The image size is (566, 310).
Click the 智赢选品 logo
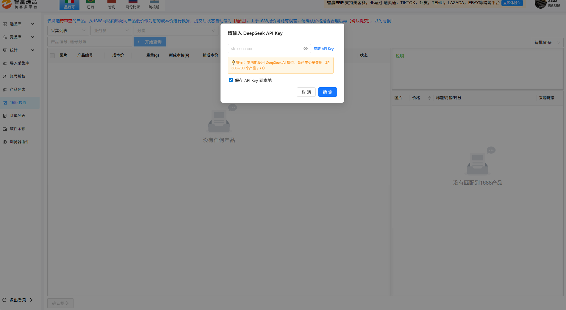(x=20, y=4)
